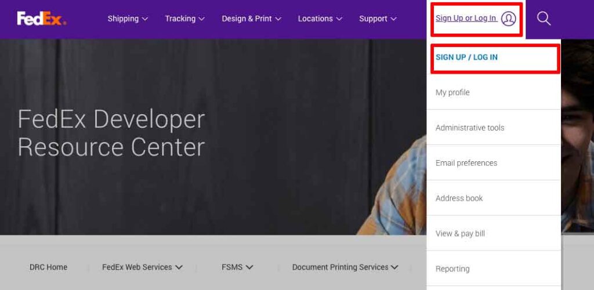Click the FedEx logo
The height and width of the screenshot is (290, 594).
42,19
